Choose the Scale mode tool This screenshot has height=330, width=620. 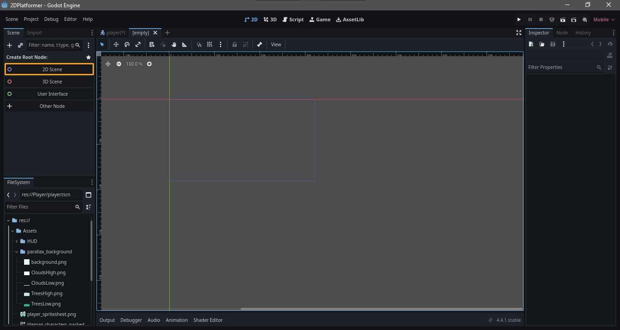(138, 44)
